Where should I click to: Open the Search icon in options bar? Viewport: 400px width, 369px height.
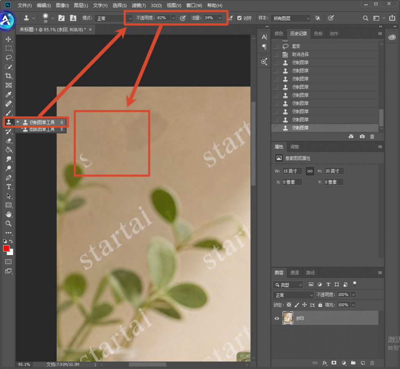(365, 18)
